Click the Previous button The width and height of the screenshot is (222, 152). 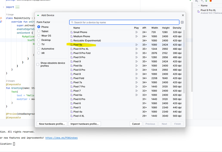[x=150, y=124]
